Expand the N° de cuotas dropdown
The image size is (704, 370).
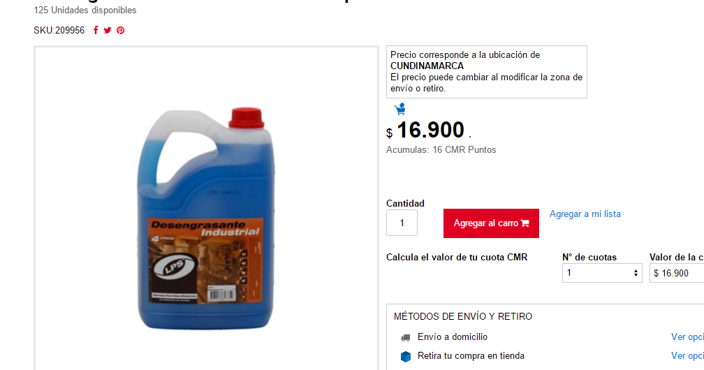[x=602, y=273]
